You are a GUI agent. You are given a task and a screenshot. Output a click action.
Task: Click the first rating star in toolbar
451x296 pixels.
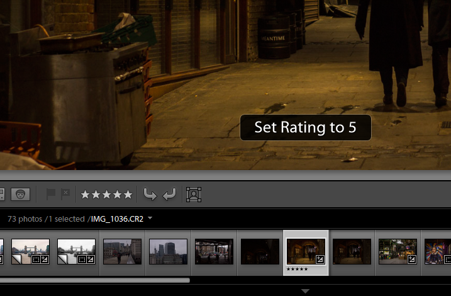click(x=86, y=195)
